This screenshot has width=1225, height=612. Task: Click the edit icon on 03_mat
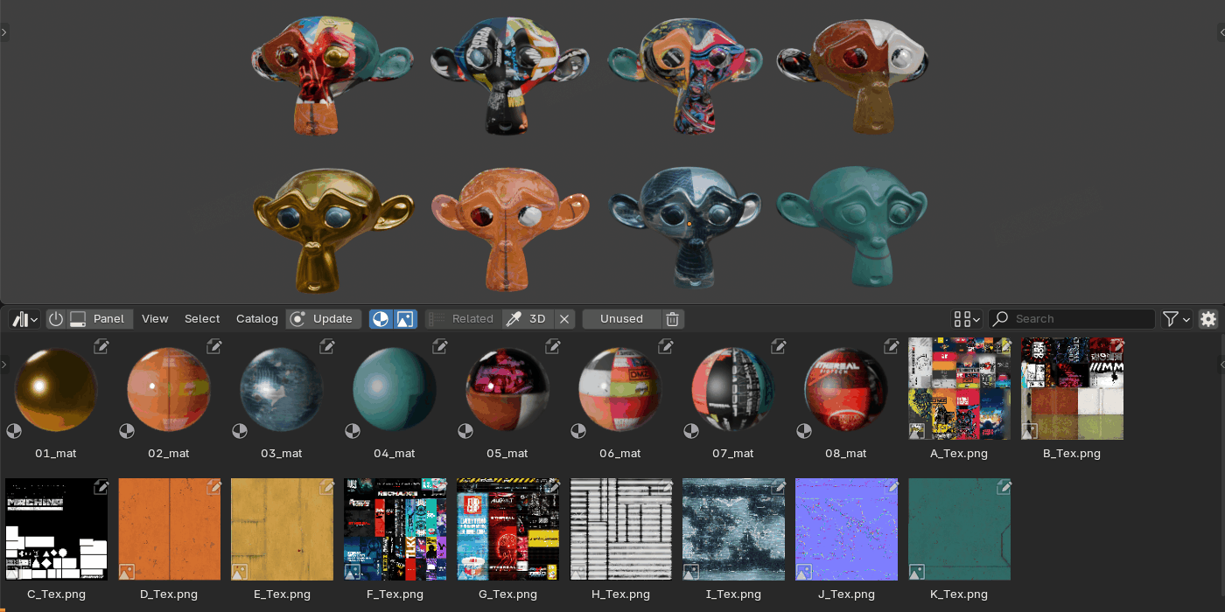[x=327, y=346]
